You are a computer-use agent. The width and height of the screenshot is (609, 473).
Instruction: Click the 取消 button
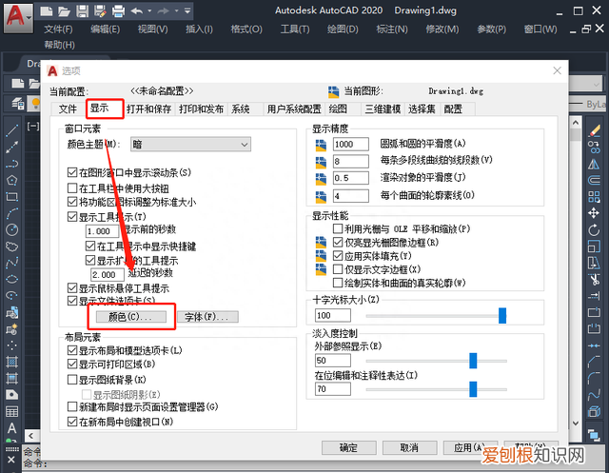coord(410,447)
